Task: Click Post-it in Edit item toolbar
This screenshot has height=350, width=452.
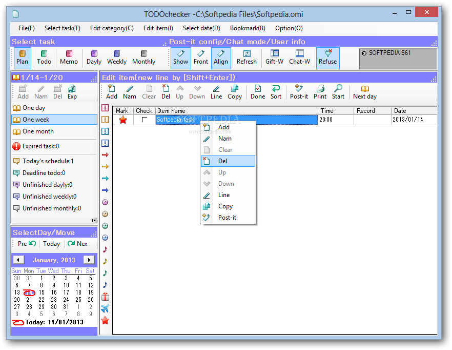Action: point(299,92)
